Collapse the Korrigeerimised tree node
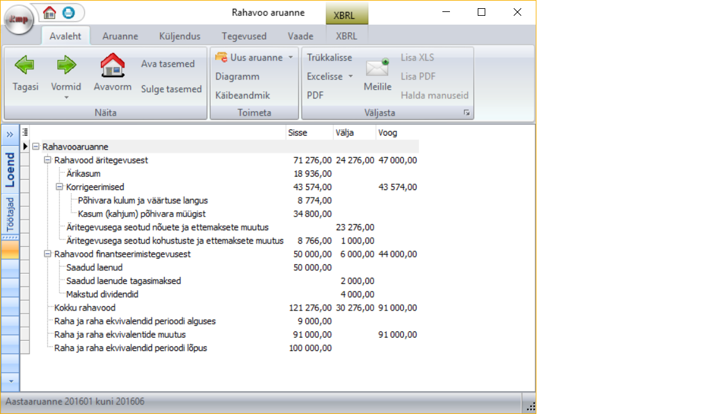The image size is (727, 414). (59, 187)
